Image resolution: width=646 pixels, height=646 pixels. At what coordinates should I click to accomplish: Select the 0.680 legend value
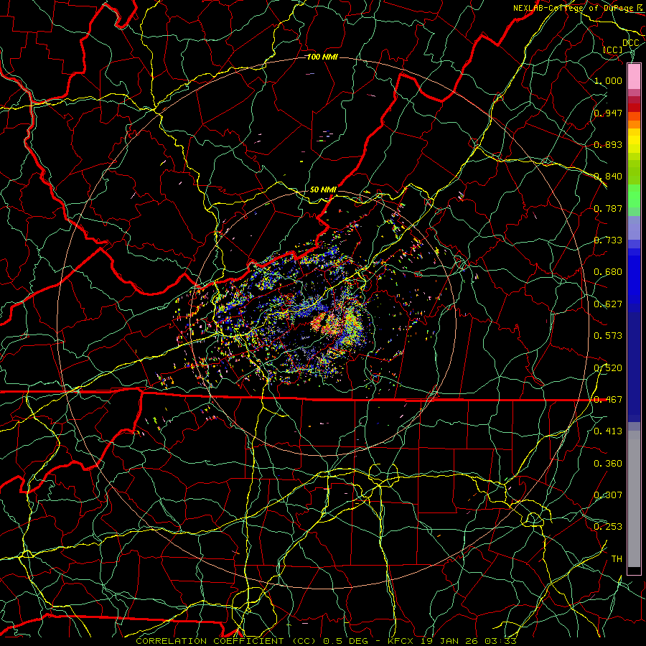608,272
